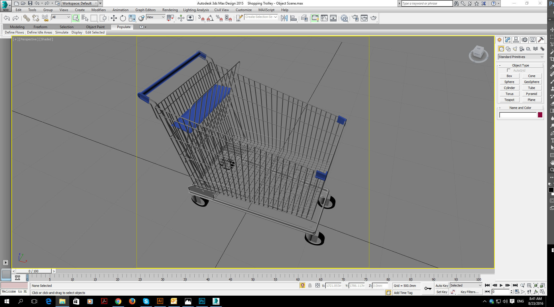Open the Graph Editors menu

click(145, 10)
